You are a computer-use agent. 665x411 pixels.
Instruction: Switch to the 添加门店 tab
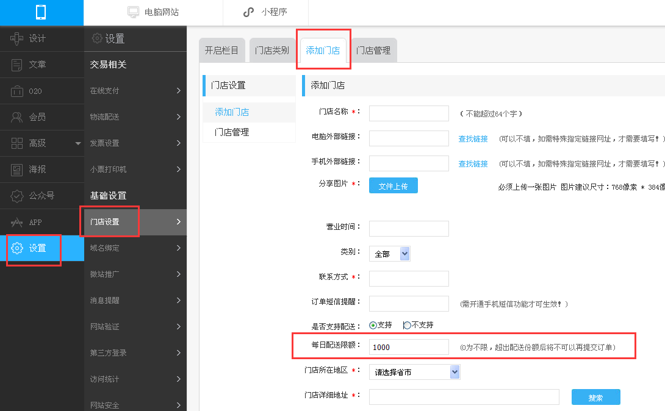click(323, 51)
